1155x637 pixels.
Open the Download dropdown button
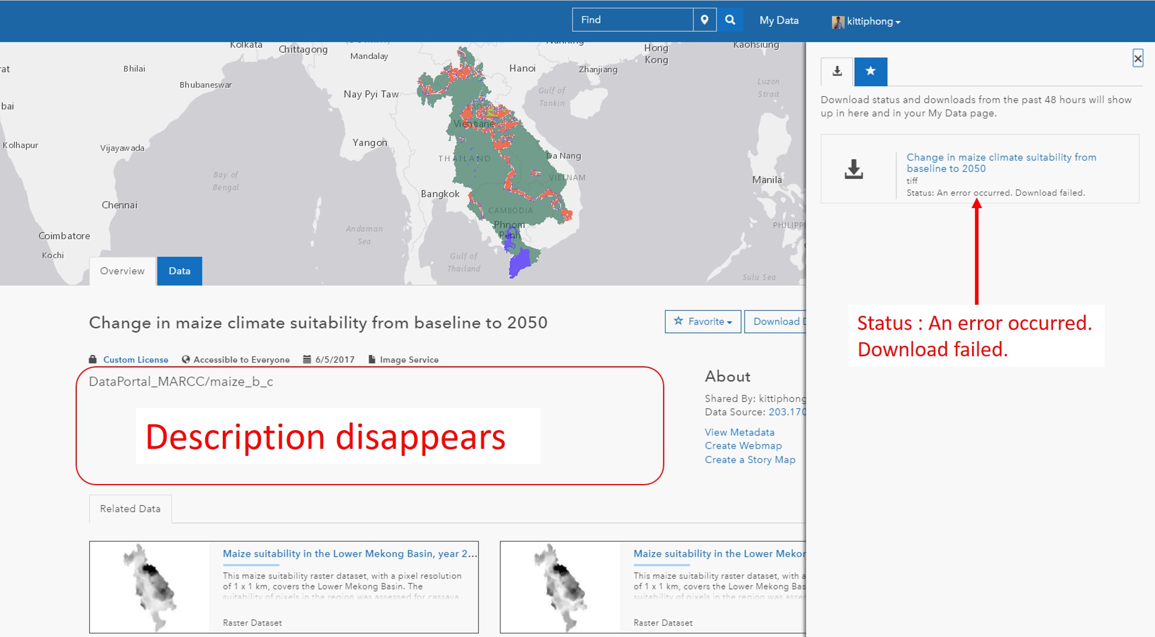point(776,322)
